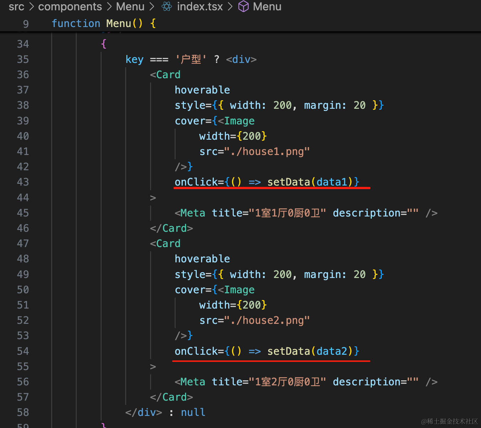Click line number 35 in gutter
This screenshot has width=481, height=428.
tap(23, 59)
